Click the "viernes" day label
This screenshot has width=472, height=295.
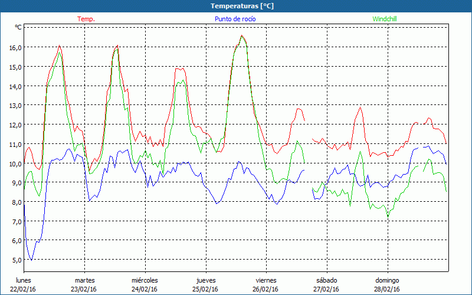(266, 280)
